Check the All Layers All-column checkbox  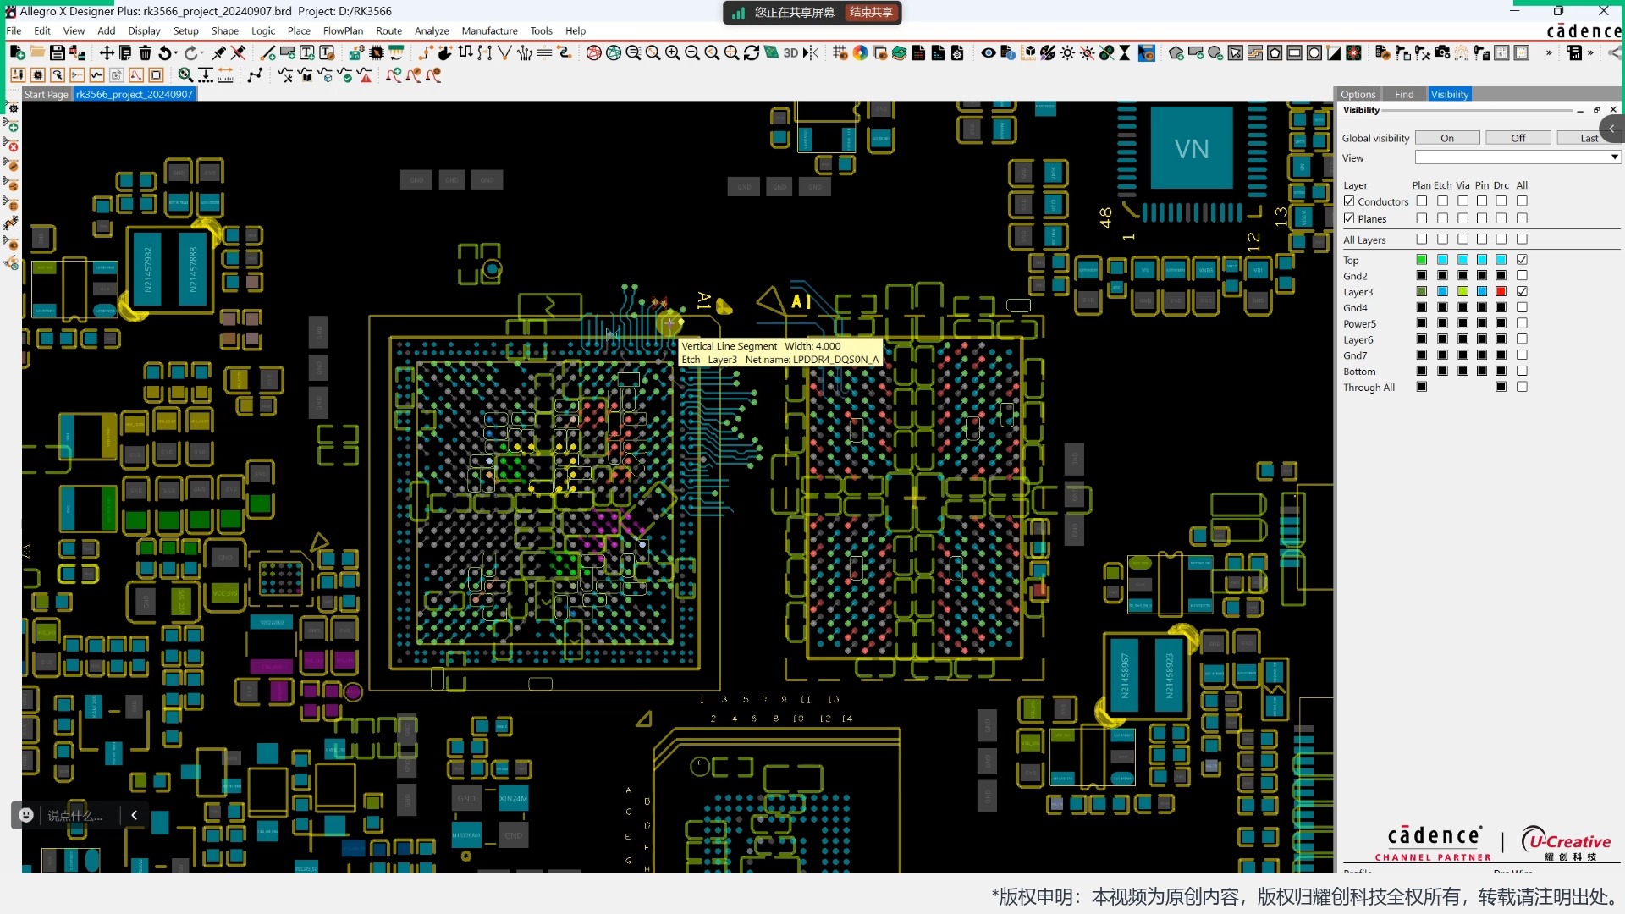(x=1522, y=240)
